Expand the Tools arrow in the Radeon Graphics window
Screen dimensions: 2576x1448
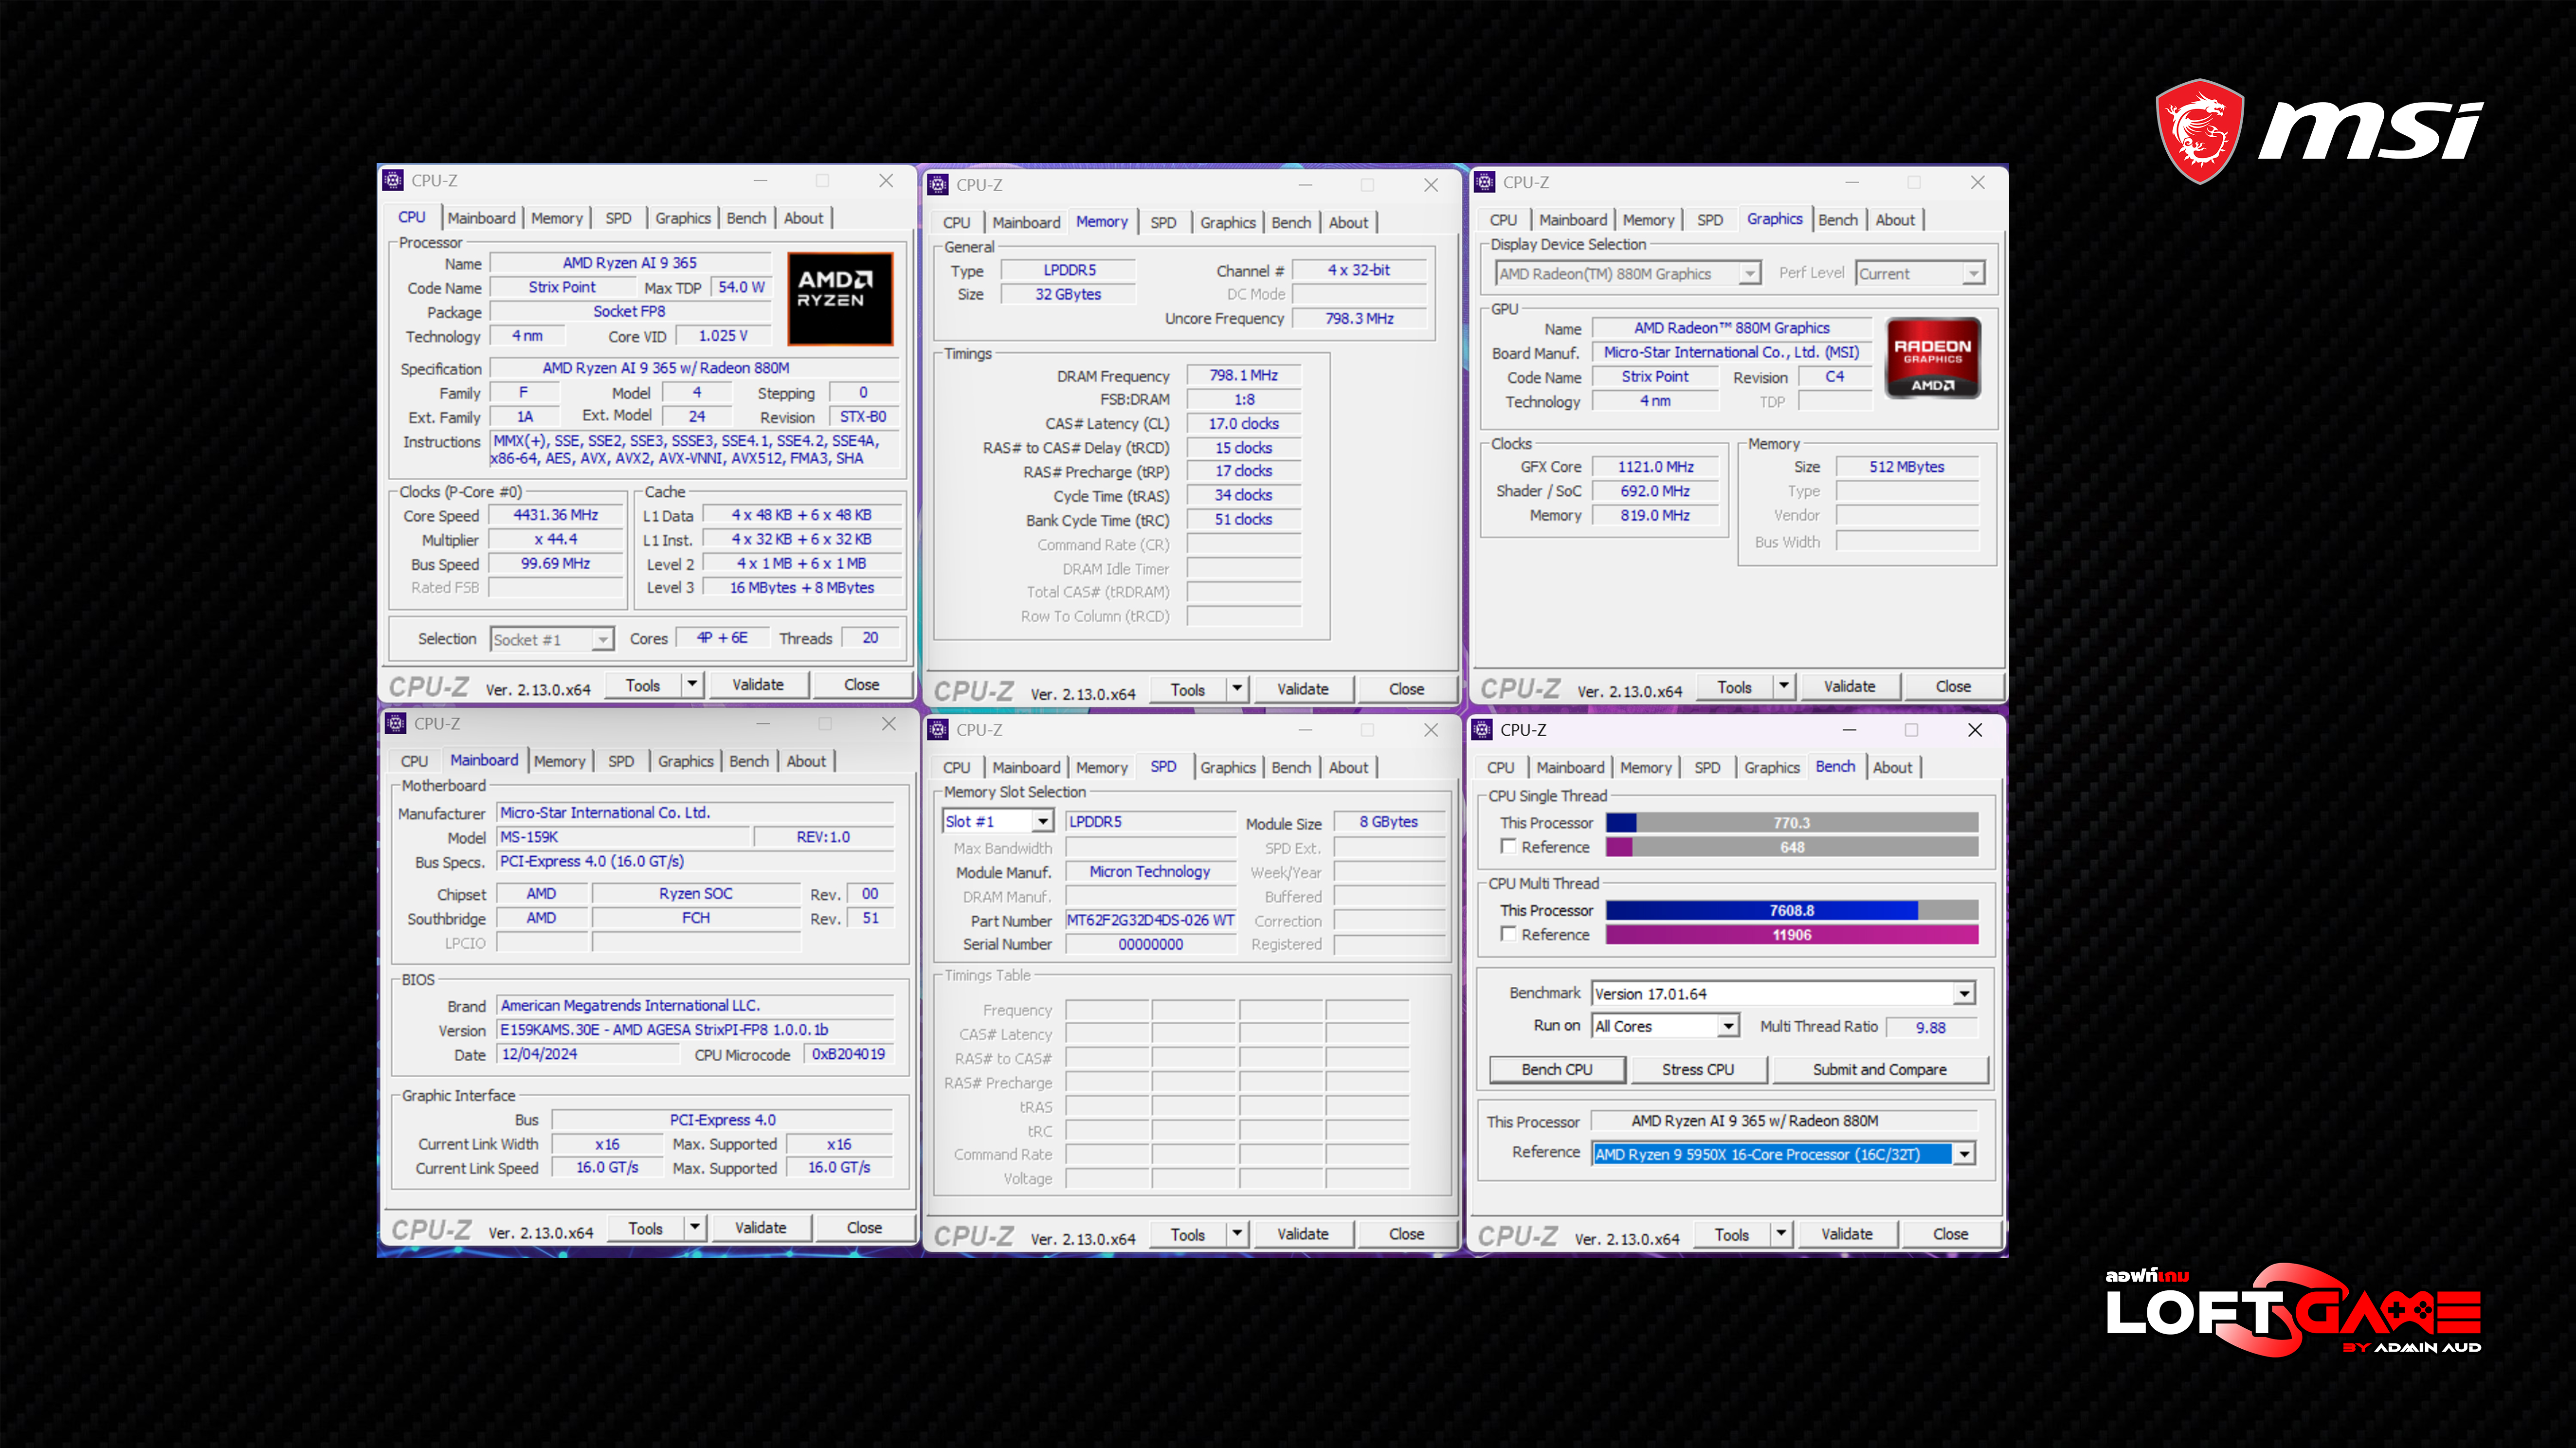click(x=1785, y=687)
